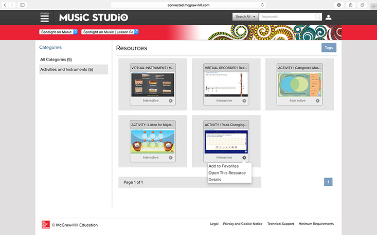
Task: Click the browser share icon
Action: click(x=351, y=5)
